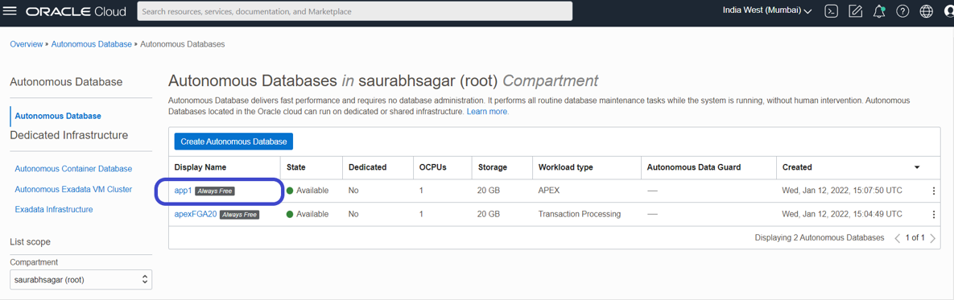Click the search resources input field
The width and height of the screenshot is (954, 300).
point(355,11)
